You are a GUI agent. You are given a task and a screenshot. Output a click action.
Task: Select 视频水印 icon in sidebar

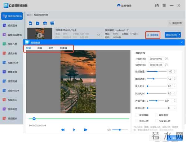pos(4,100)
